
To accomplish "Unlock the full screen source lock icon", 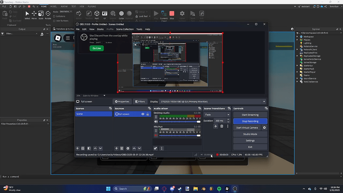I will coord(148,114).
